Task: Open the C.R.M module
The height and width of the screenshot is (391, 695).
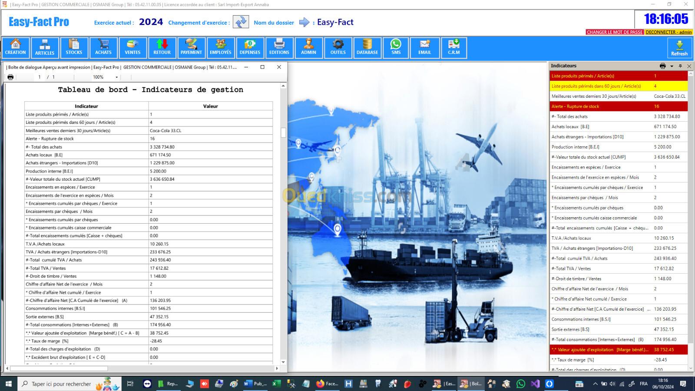Action: coord(453,47)
